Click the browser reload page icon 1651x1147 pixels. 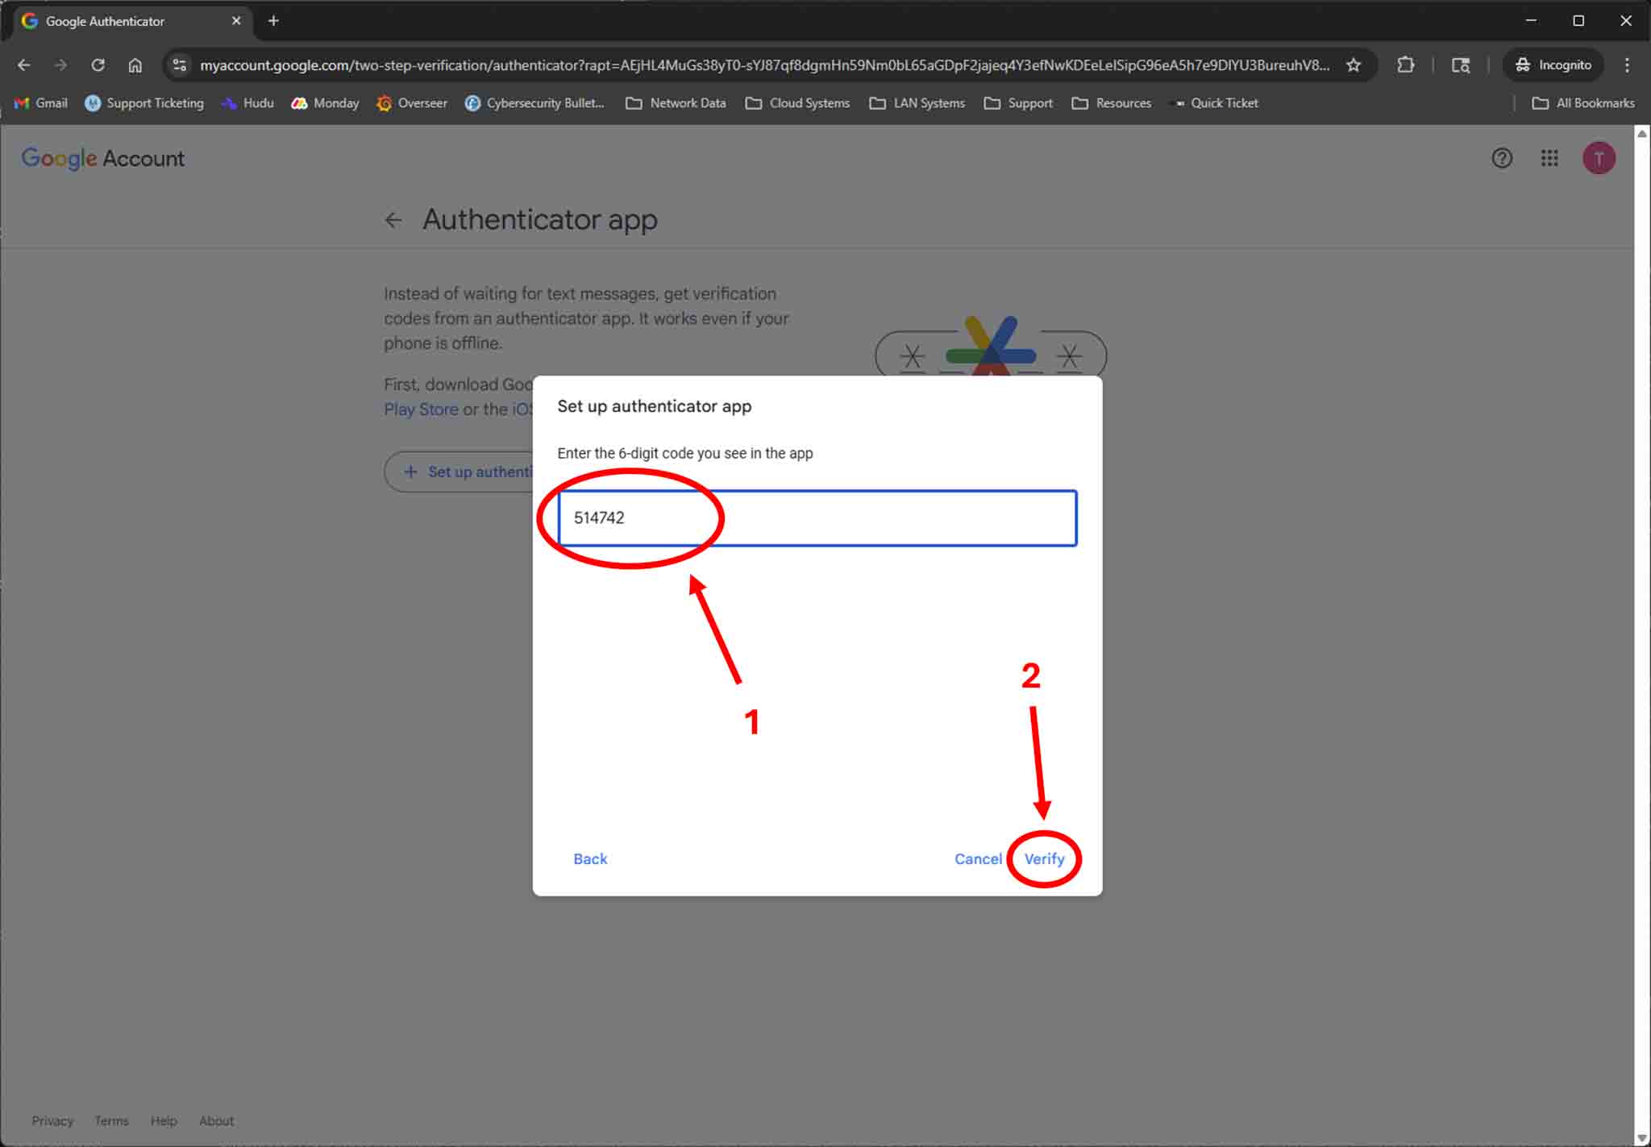point(98,65)
